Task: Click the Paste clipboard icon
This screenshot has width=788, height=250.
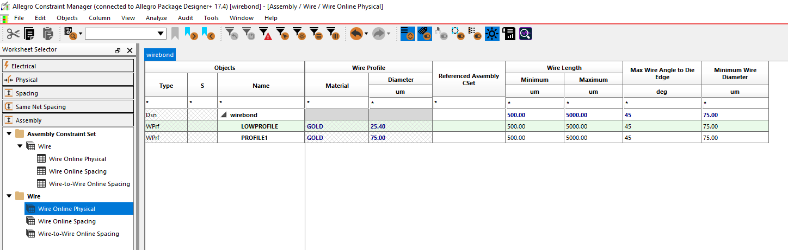Action: pos(48,34)
